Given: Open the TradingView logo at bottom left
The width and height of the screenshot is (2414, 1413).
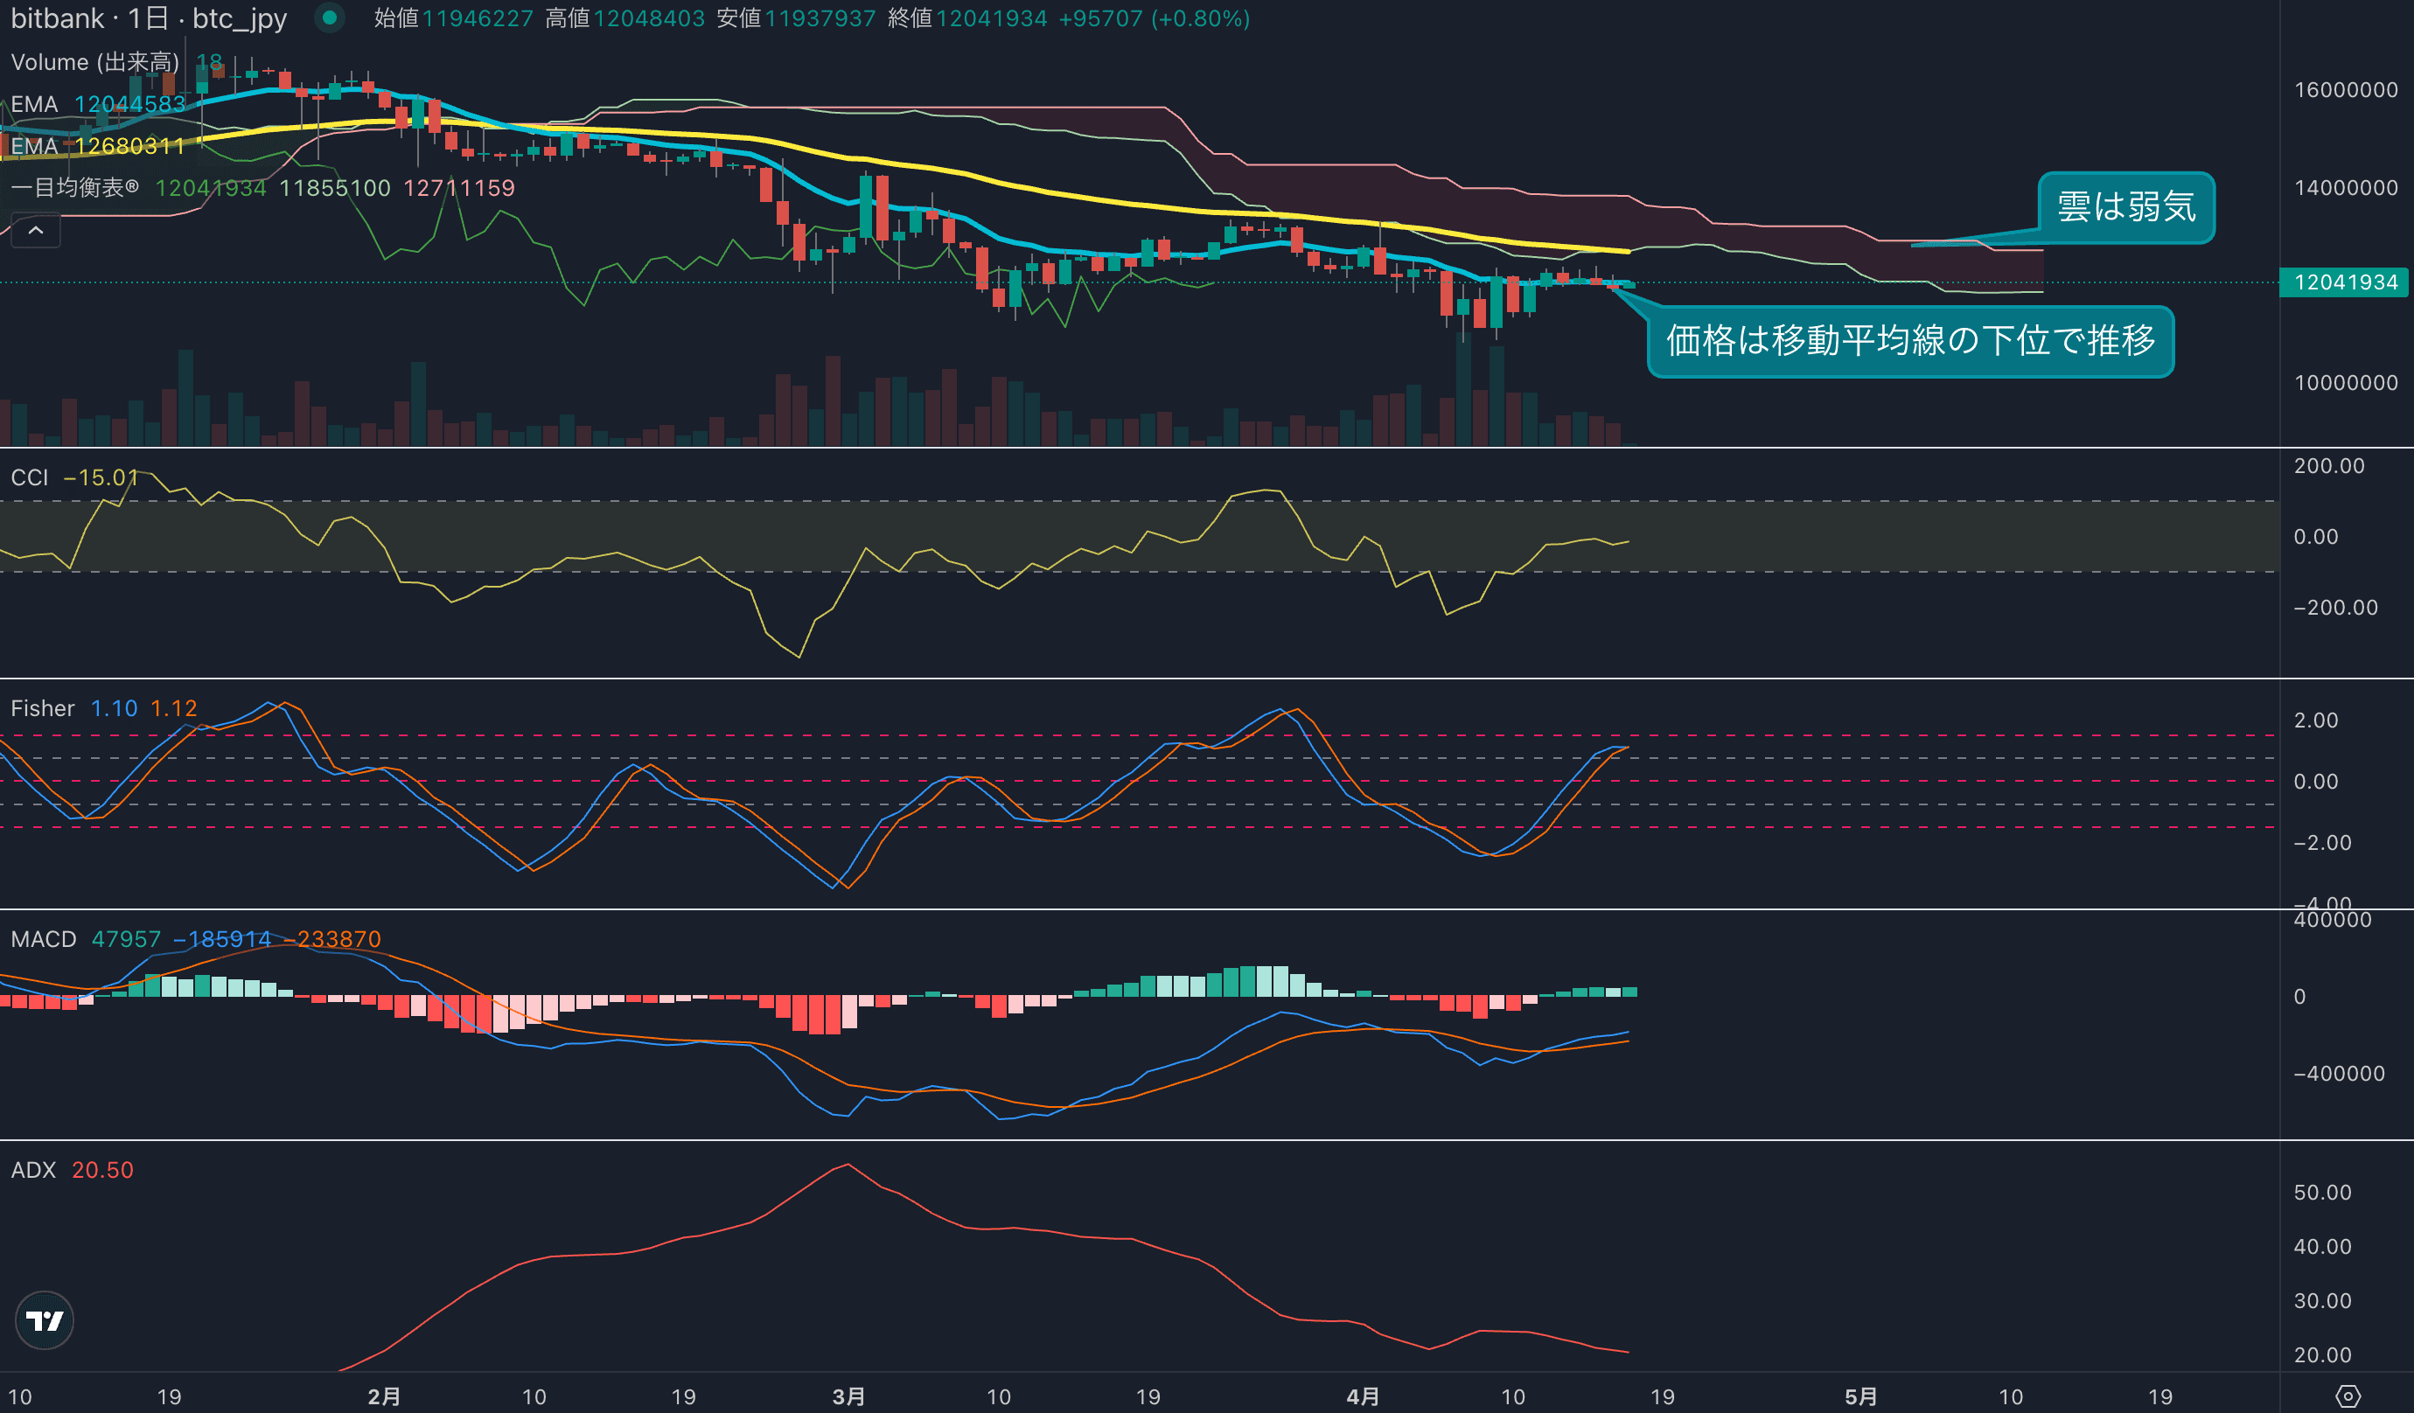Looking at the screenshot, I should click(x=44, y=1321).
